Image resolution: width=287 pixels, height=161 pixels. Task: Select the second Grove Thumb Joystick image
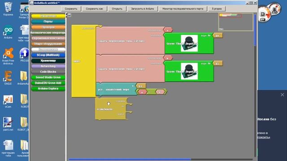point(189,72)
